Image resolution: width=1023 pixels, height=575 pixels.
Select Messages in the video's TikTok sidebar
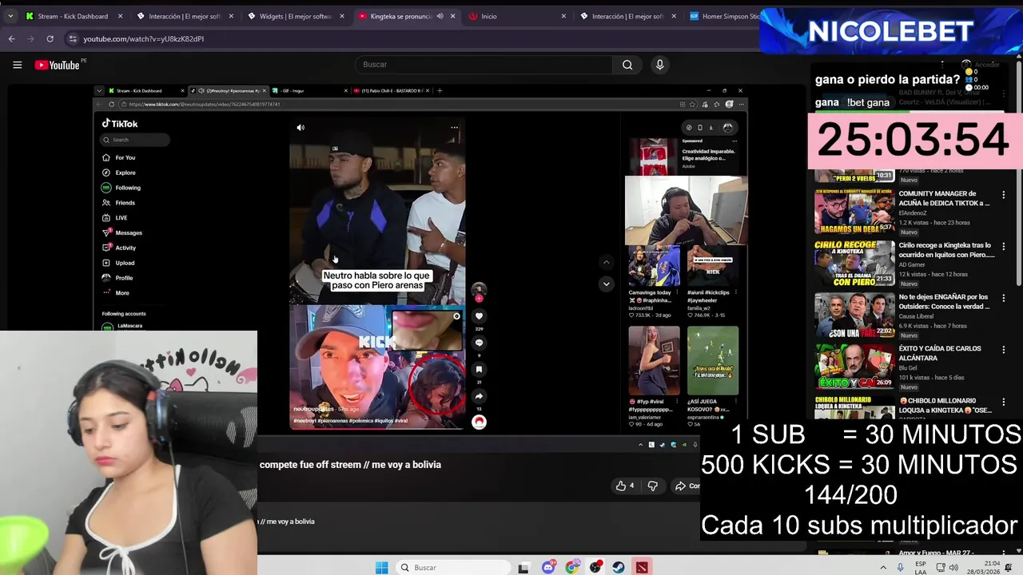(122, 232)
